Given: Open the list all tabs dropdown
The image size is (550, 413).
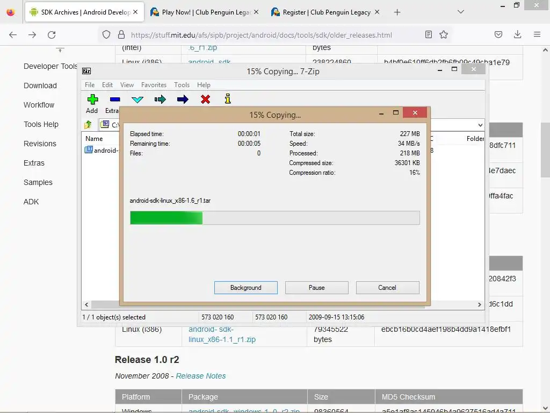Looking at the screenshot, I should pyautogui.click(x=461, y=12).
